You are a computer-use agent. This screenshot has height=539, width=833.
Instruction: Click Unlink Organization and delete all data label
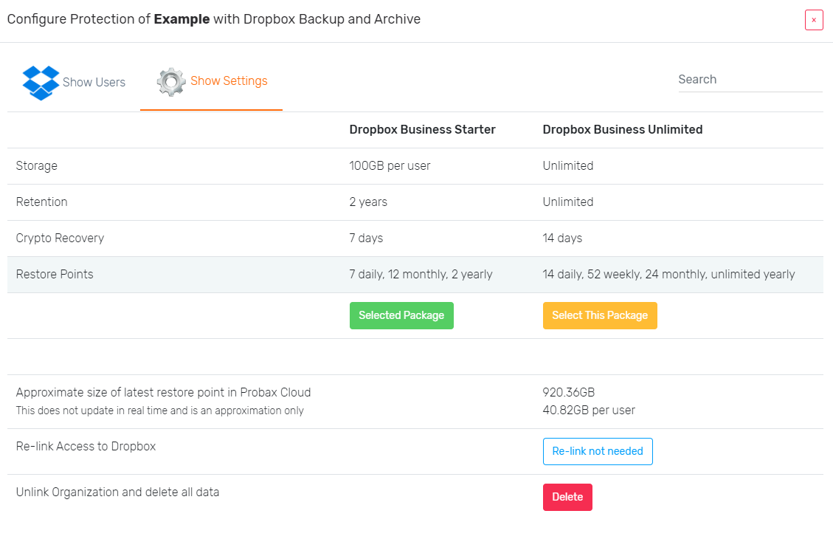point(117,492)
